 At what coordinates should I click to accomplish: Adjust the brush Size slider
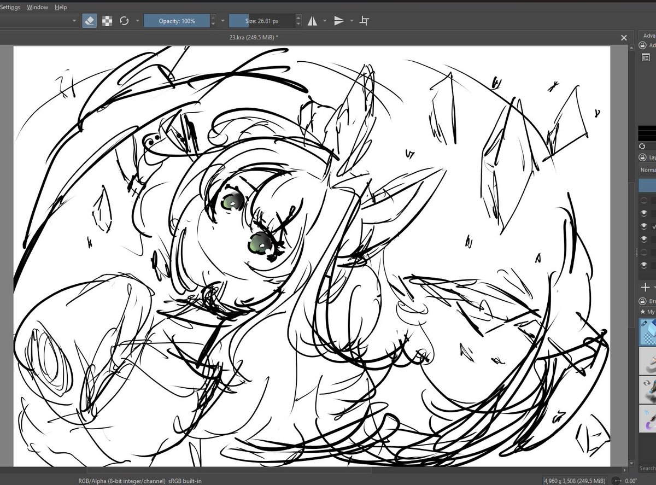262,20
